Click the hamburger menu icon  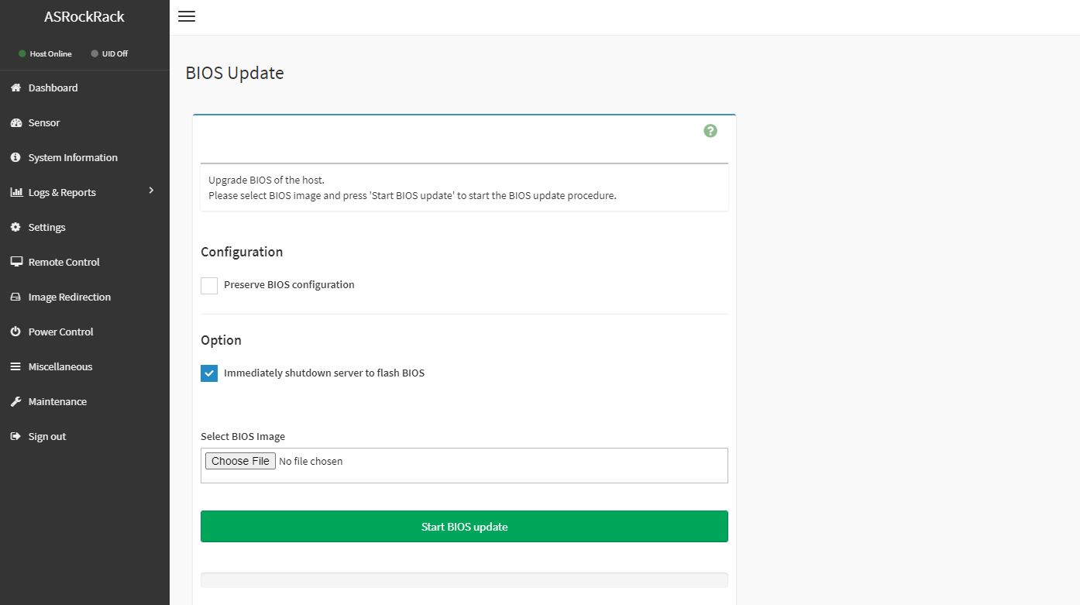coord(186,16)
